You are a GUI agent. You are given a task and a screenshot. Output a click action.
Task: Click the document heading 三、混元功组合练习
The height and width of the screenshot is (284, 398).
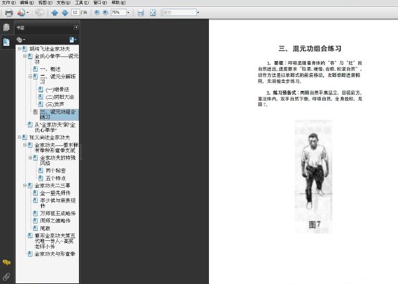[310, 48]
